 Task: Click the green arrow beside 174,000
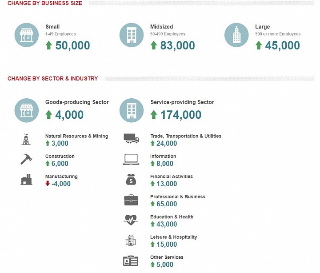point(154,115)
